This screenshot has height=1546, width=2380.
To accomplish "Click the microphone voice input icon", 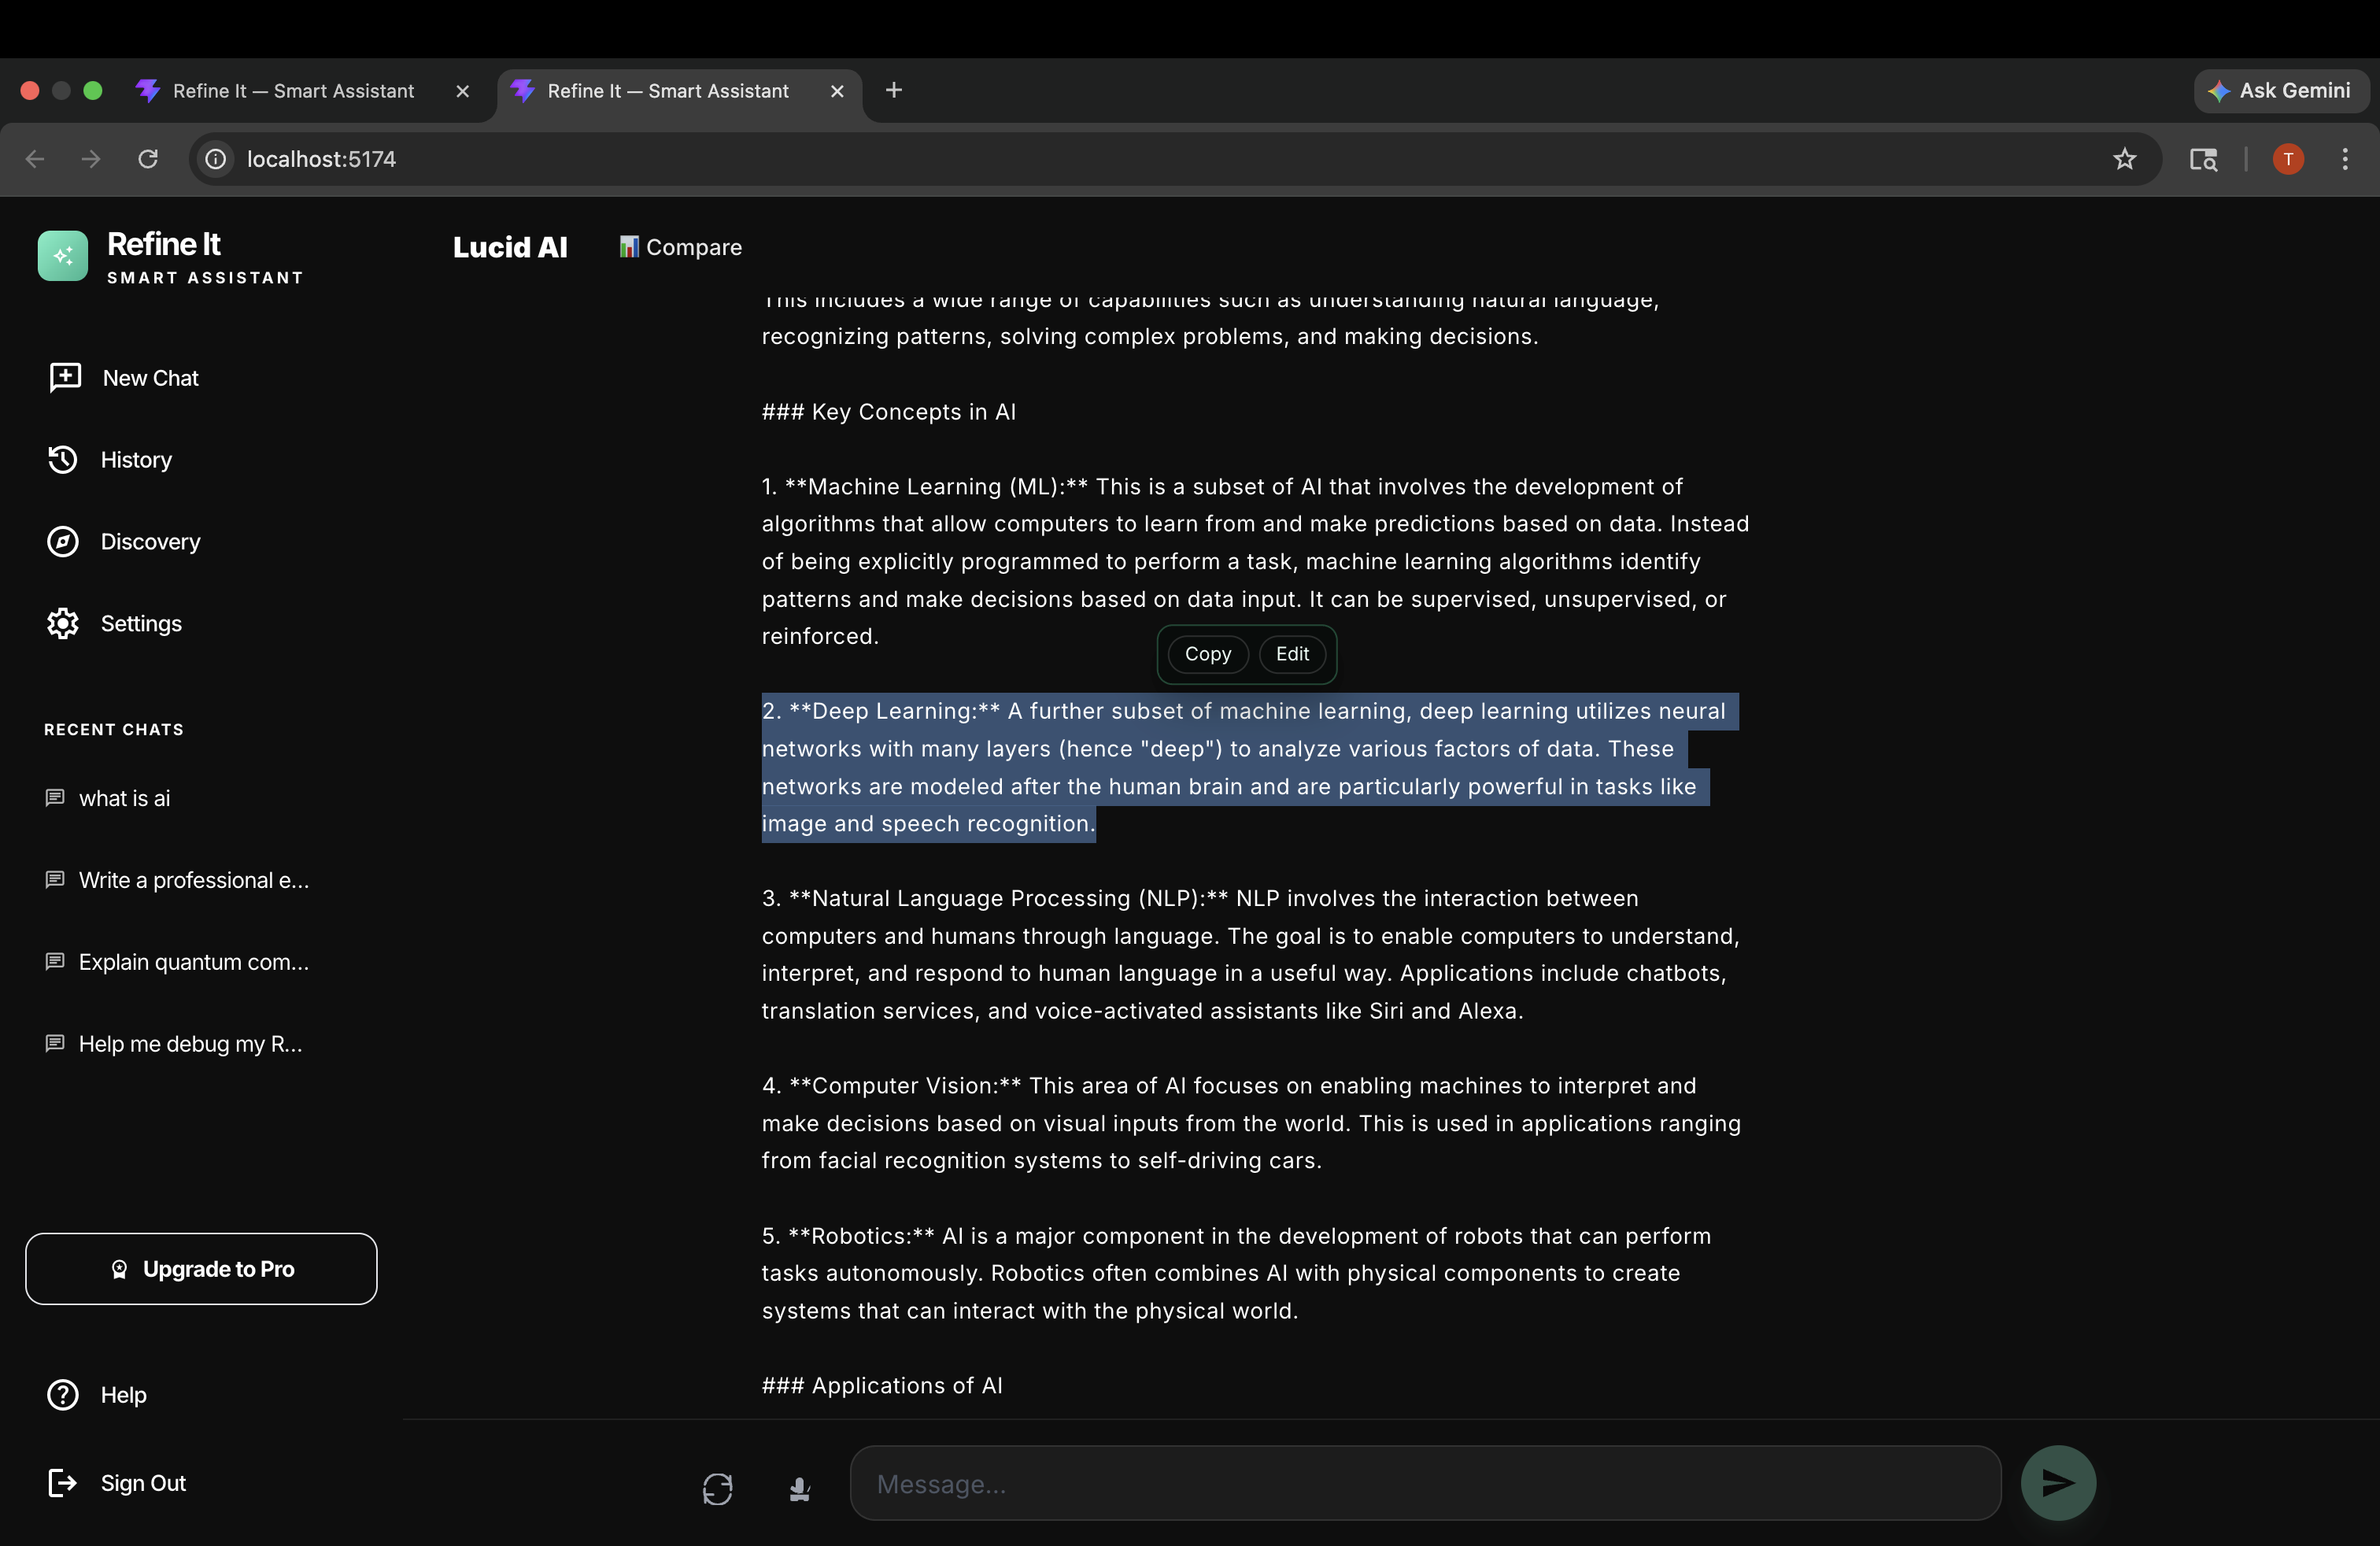I will (x=799, y=1488).
